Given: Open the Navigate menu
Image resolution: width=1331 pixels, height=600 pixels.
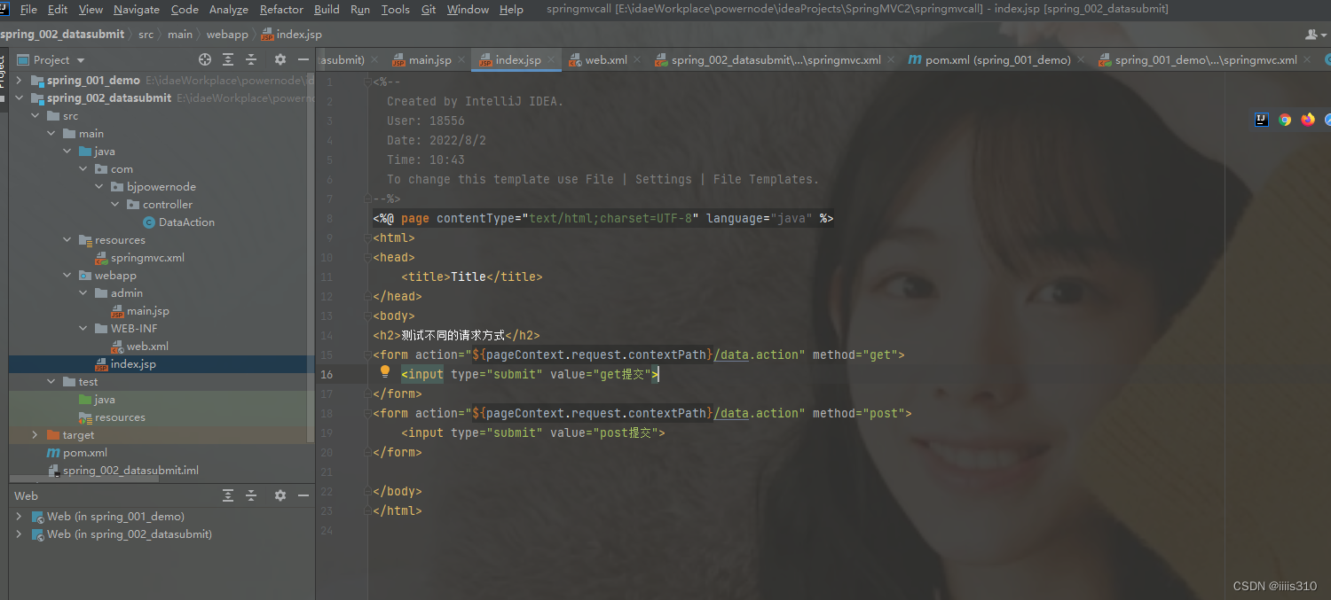Looking at the screenshot, I should coord(136,10).
